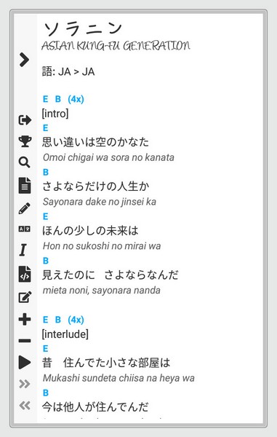This screenshot has height=437, width=277.
Task: Open the magnifier search icon
Action: pos(25,162)
